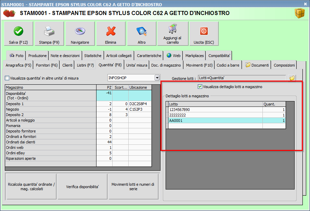
Task: Select the Quantita' (F8) tab
Action: tap(110, 65)
